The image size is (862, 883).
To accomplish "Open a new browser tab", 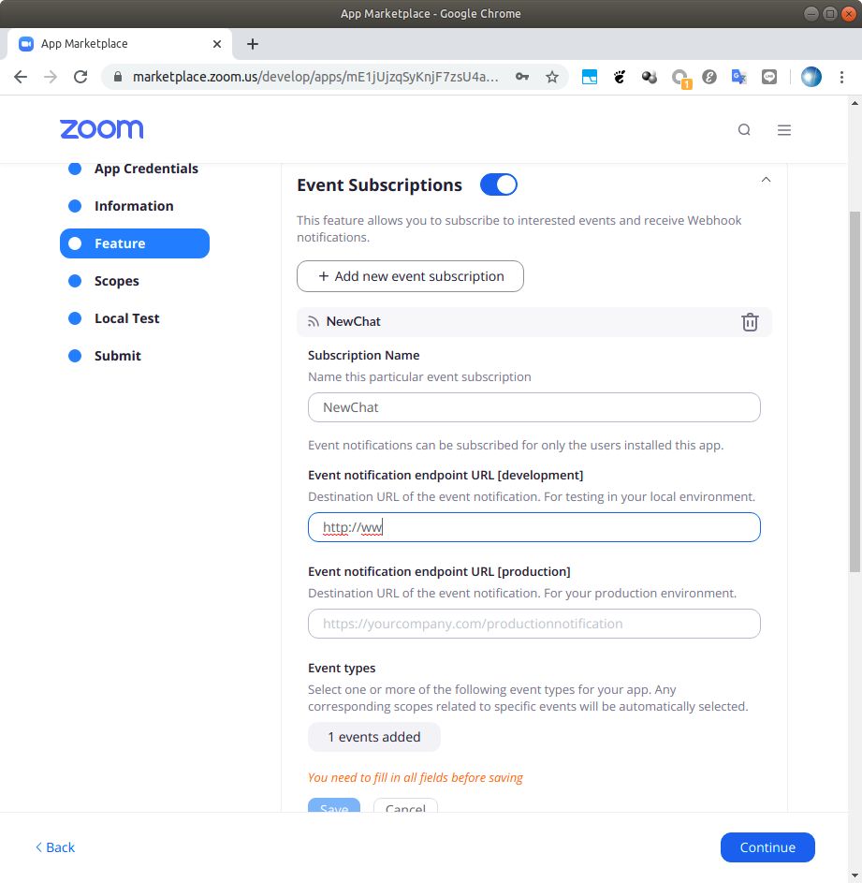I will (x=253, y=44).
